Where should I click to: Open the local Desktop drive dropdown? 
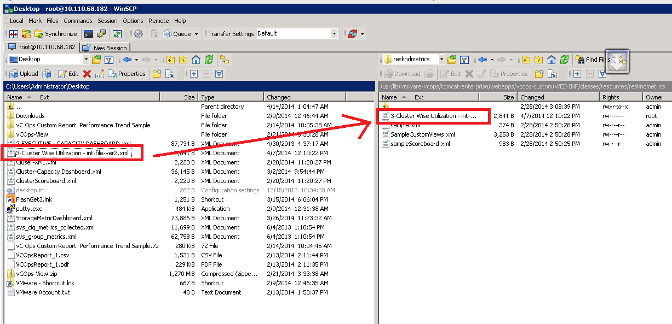coord(86,60)
